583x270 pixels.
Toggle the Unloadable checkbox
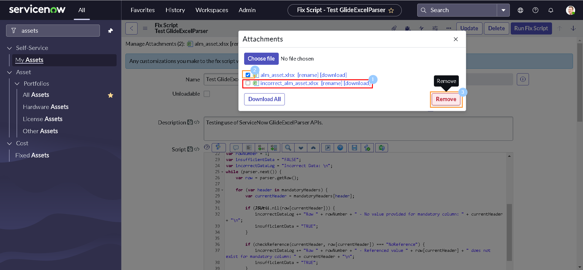(x=207, y=94)
